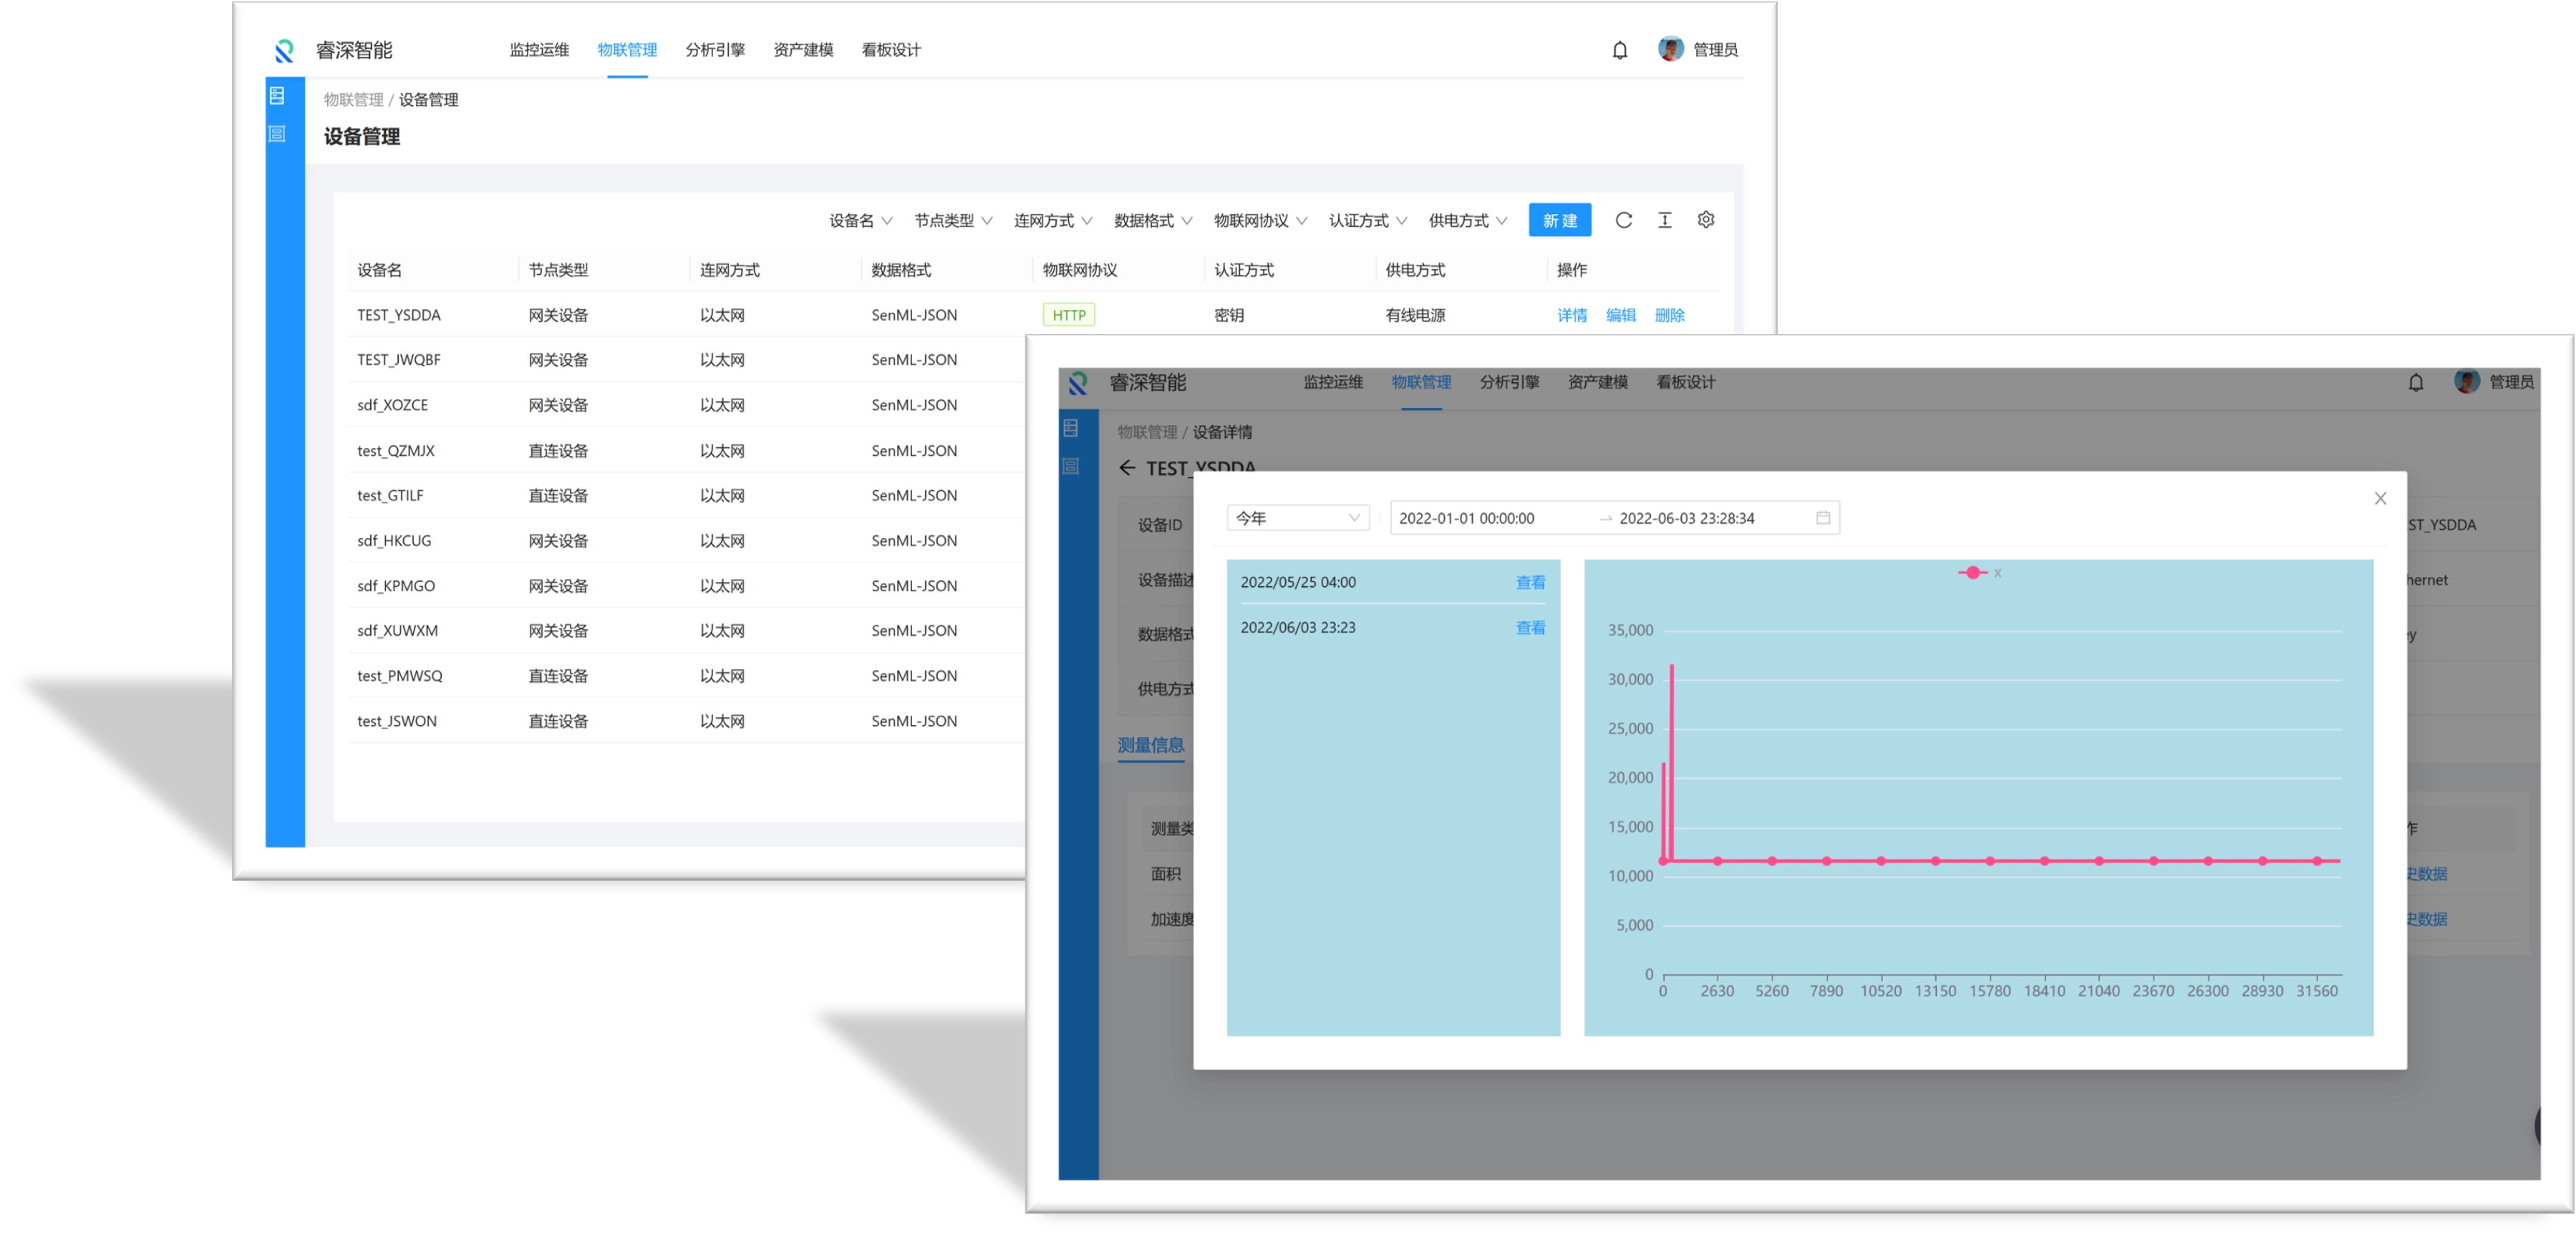Open the 今年 time range dropdown
The width and height of the screenshot is (2576, 1236).
pyautogui.click(x=1297, y=518)
